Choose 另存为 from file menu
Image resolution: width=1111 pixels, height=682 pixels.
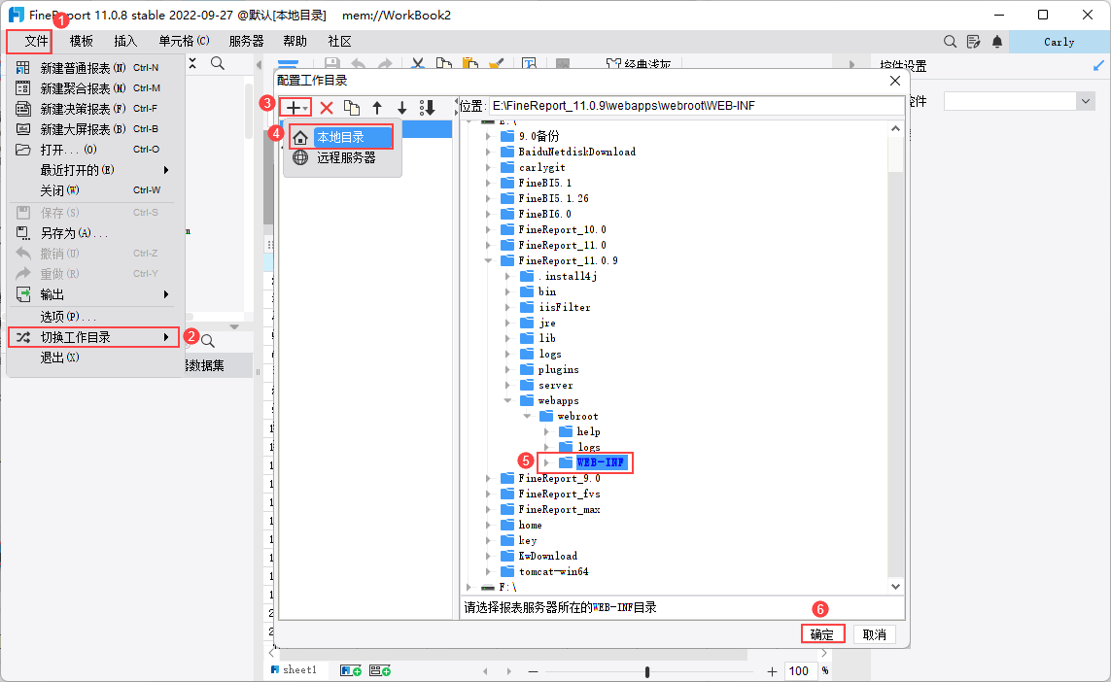coord(94,234)
